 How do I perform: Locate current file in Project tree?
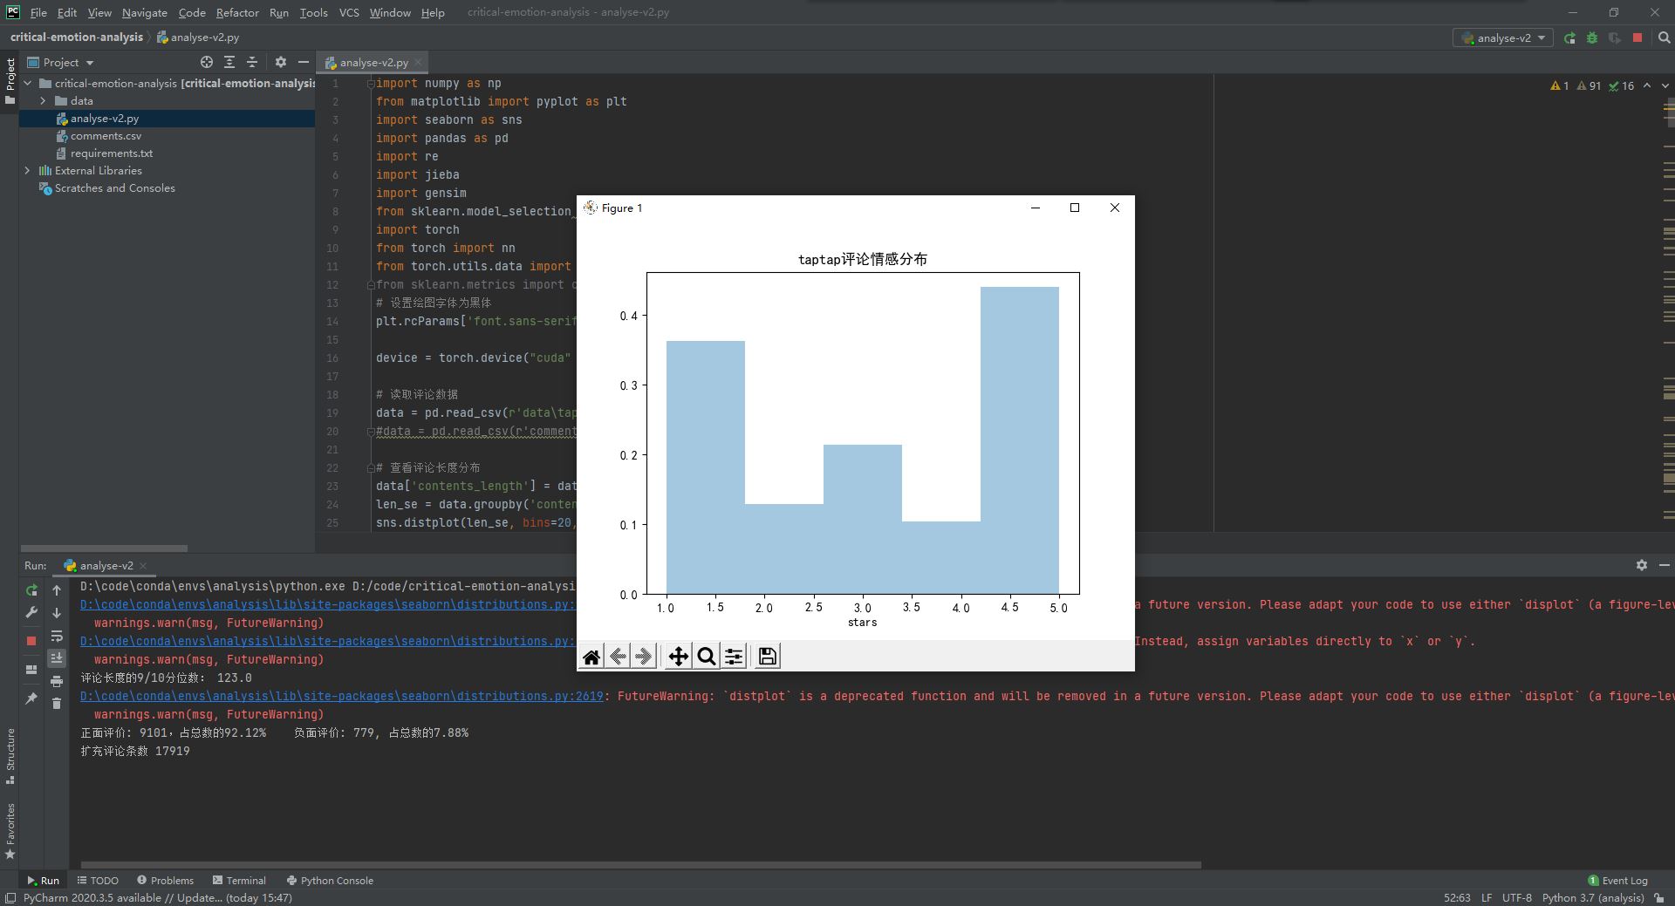(x=207, y=62)
